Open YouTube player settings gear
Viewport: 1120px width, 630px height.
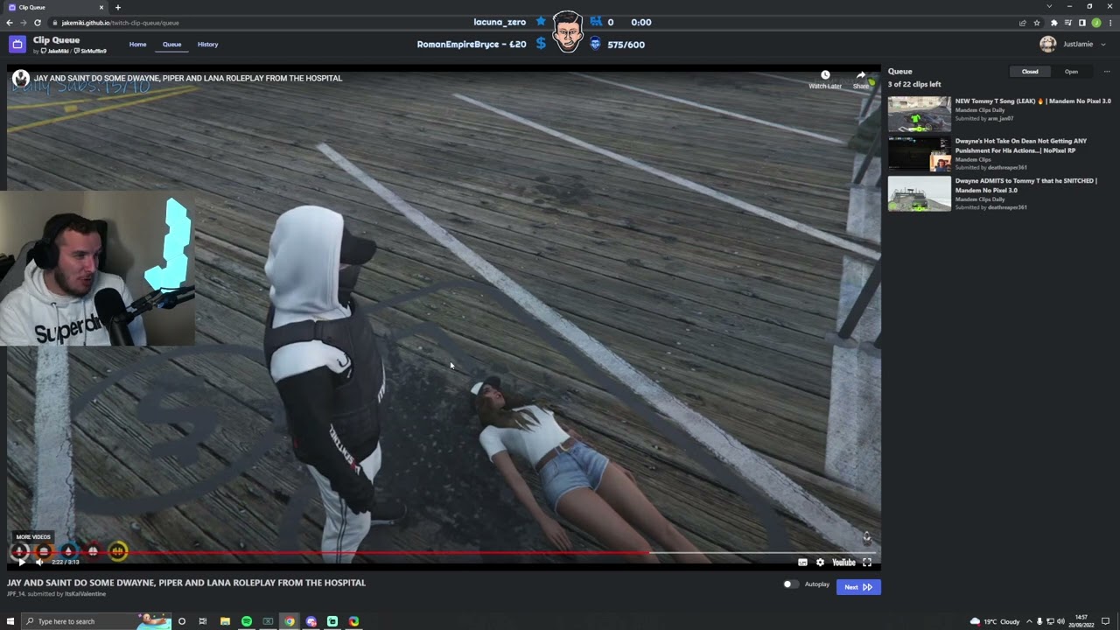820,563
